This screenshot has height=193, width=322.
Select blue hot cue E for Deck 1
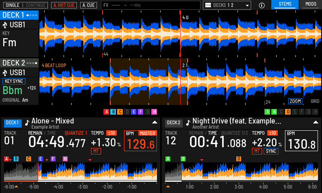134,112
